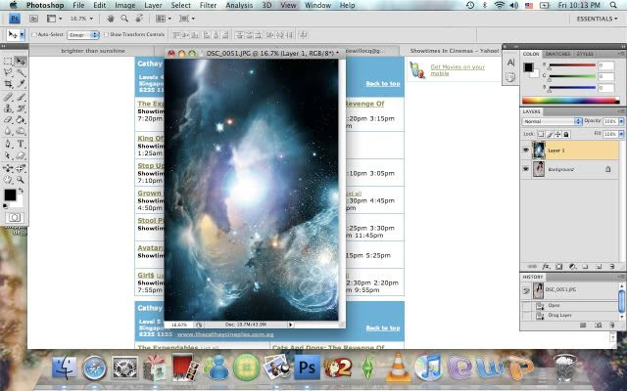Select the Paint Bucket tool

20,119
